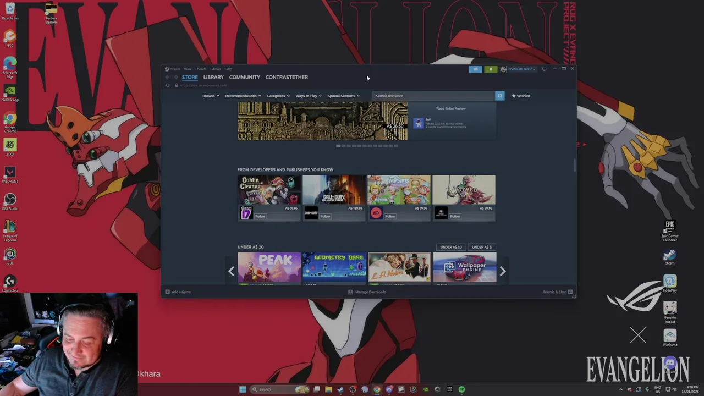The width and height of the screenshot is (704, 396).
Task: Switch to the LIBRARY tab
Action: pyautogui.click(x=213, y=77)
